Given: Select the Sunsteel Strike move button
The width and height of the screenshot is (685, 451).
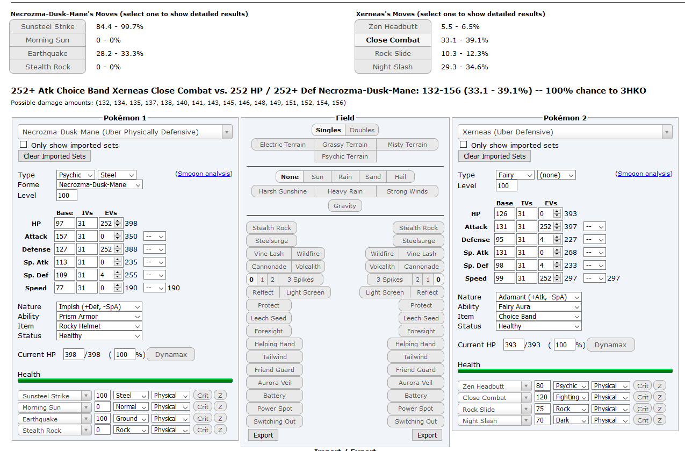Looking at the screenshot, I should (47, 26).
